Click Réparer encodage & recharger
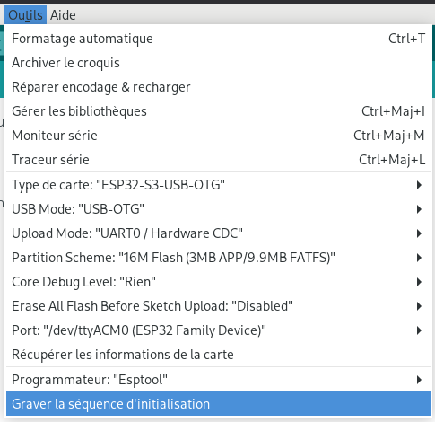 point(218,87)
